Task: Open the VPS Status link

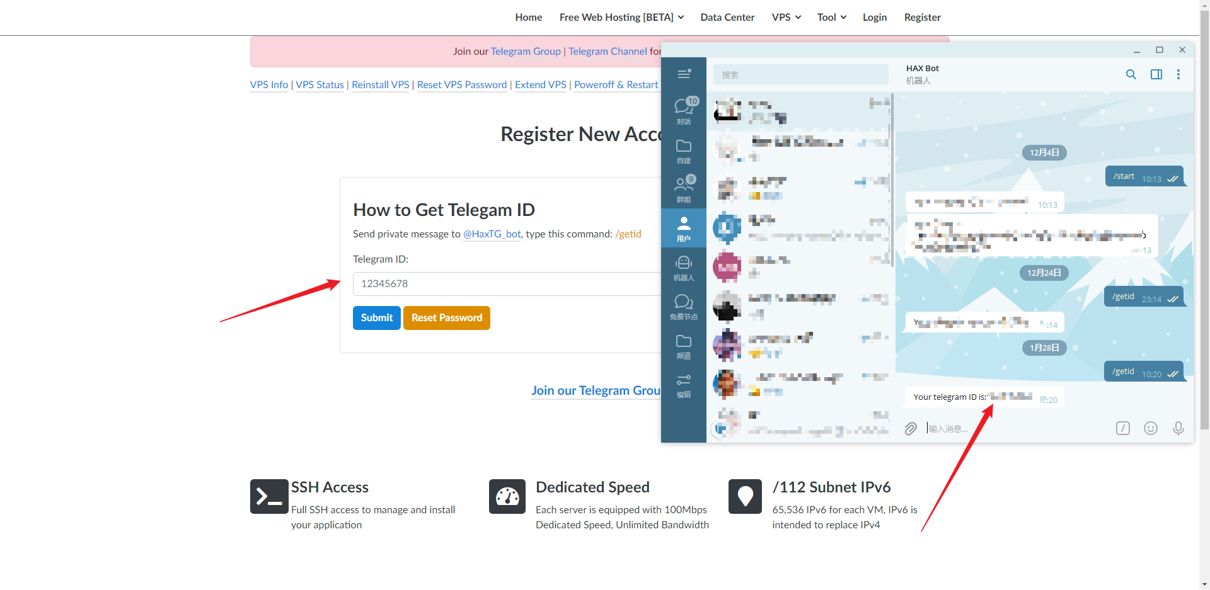Action: (320, 85)
